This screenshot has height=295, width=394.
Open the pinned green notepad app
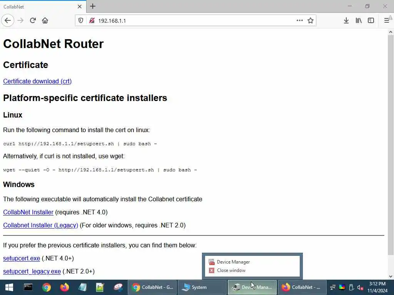point(100,287)
